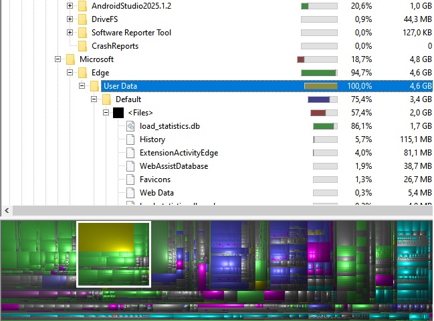The height and width of the screenshot is (321, 434).
Task: Click the WebAssistDatabase file icon
Action: 130,166
